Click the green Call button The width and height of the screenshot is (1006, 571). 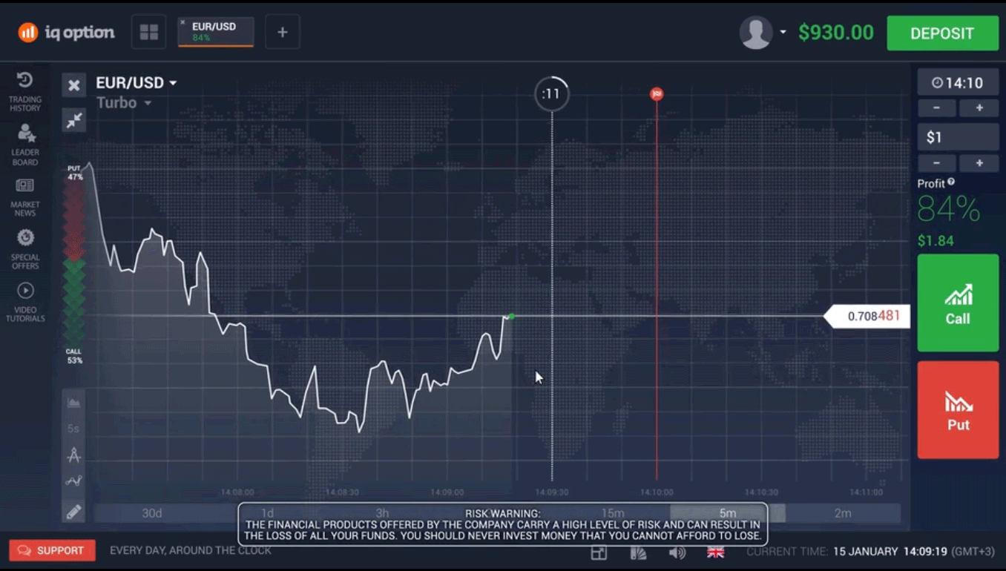click(x=958, y=303)
